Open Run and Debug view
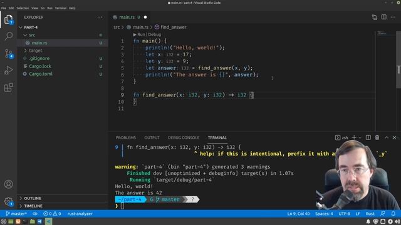 [8, 71]
